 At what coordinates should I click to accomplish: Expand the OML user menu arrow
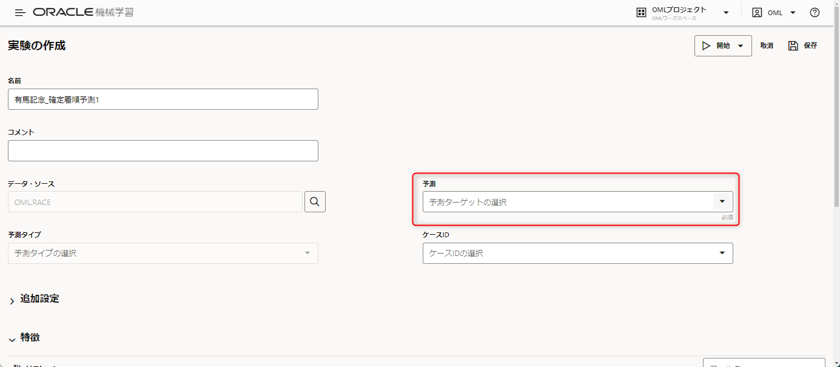click(793, 13)
